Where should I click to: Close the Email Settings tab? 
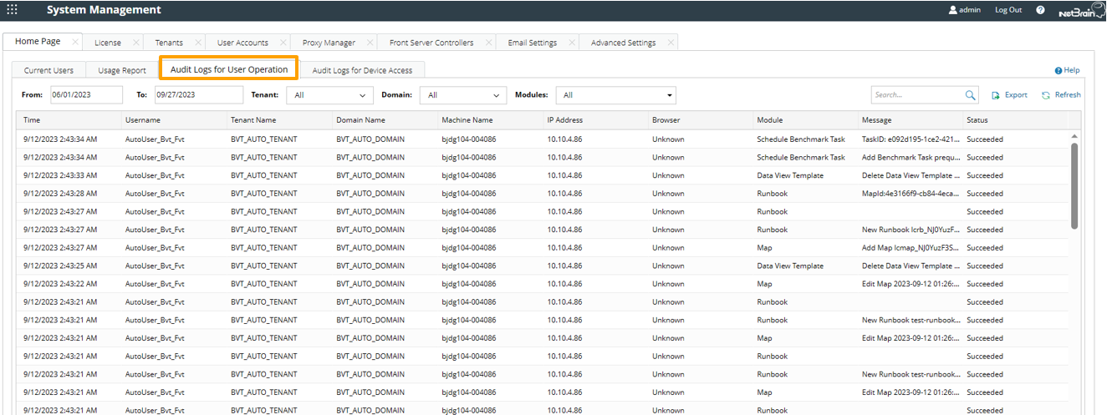point(572,43)
